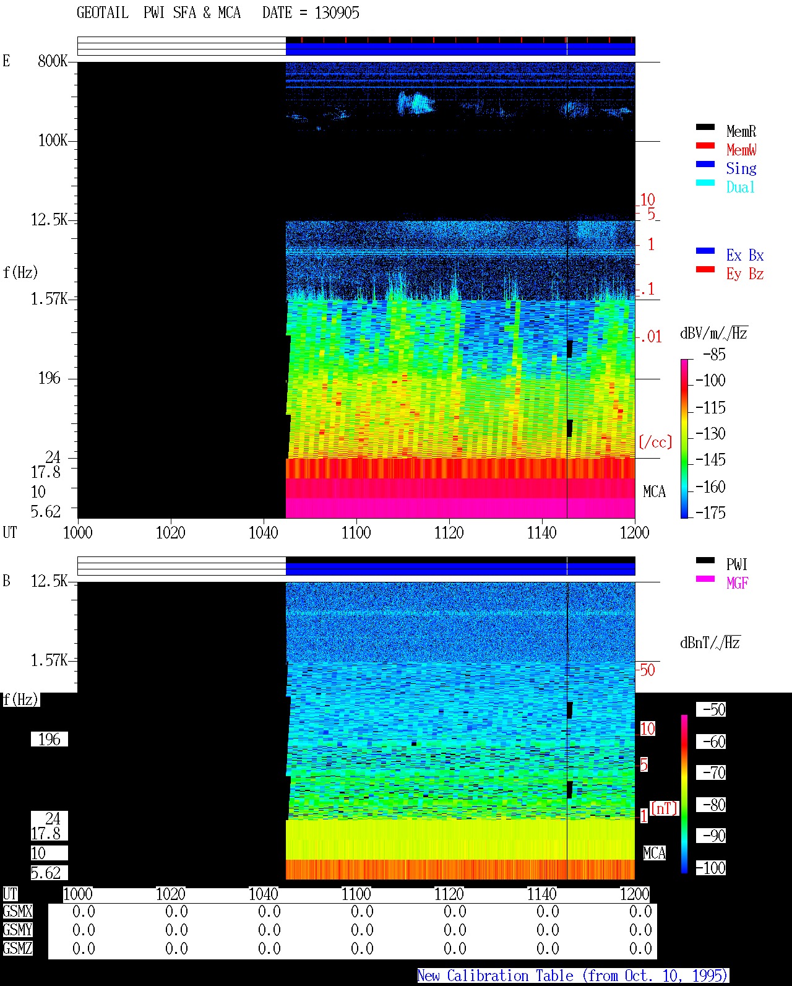Screen dimensions: 792x986
Task: Select the "Dual" legend label
Action: [x=741, y=187]
